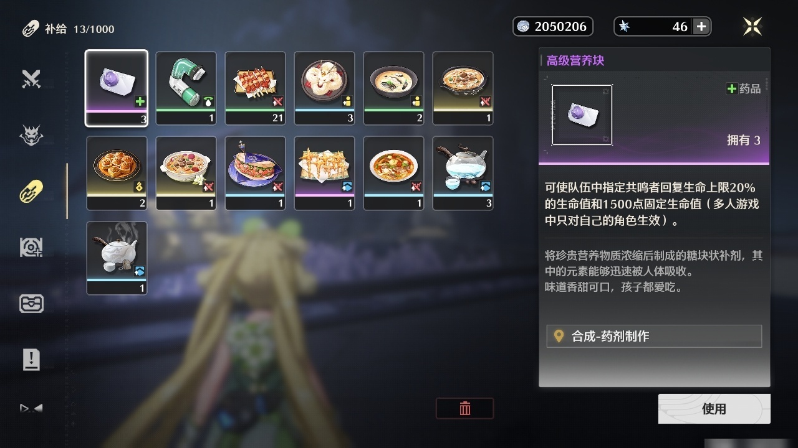Select the red tomato soup dish

[x=393, y=173]
